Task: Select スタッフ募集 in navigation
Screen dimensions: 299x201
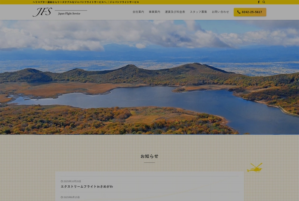Action: pyautogui.click(x=198, y=12)
